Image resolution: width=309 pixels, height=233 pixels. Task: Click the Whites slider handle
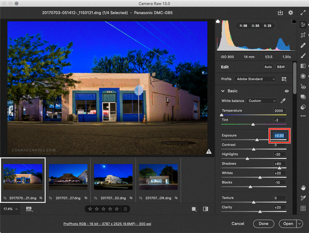(260, 177)
